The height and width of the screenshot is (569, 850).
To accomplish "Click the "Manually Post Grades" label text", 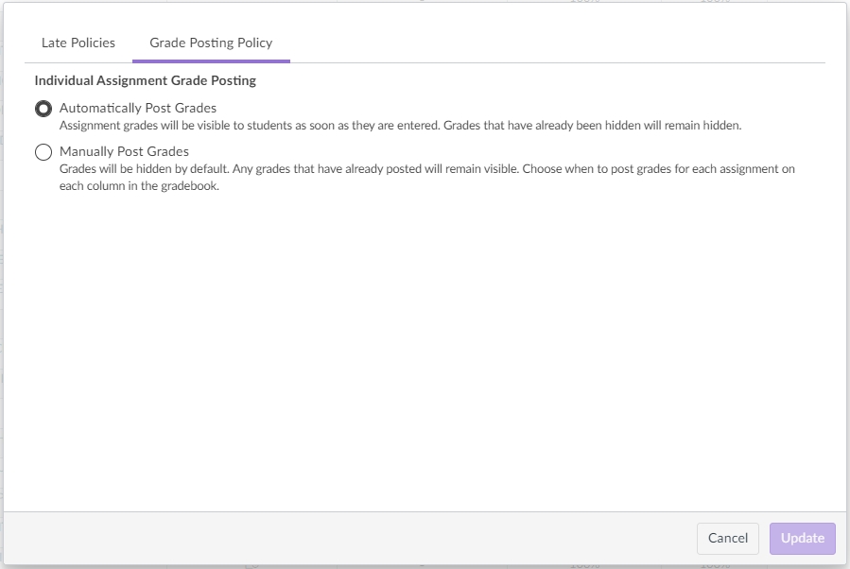I will (124, 151).
